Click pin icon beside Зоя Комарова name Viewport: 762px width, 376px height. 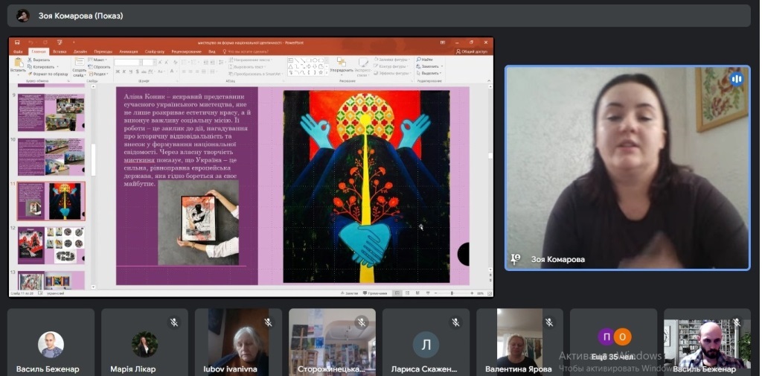515,259
